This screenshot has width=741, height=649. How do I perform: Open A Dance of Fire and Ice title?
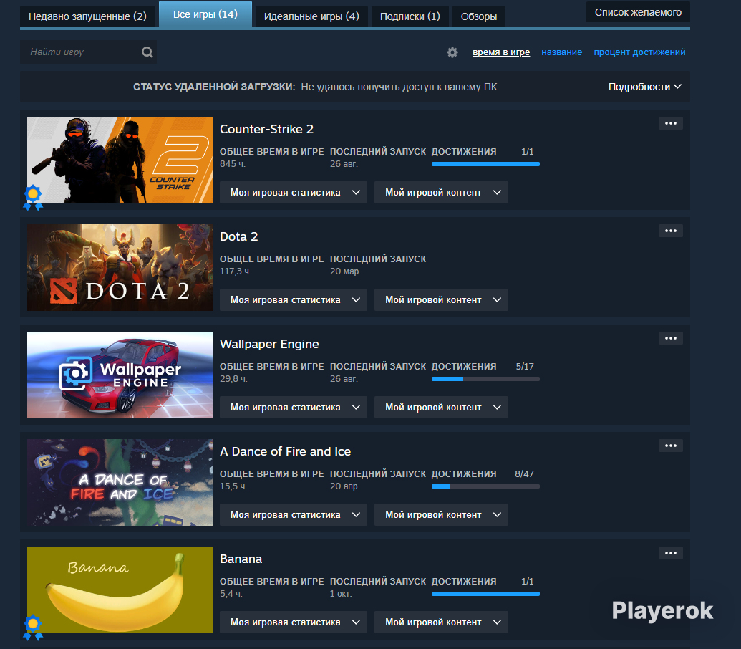click(286, 451)
